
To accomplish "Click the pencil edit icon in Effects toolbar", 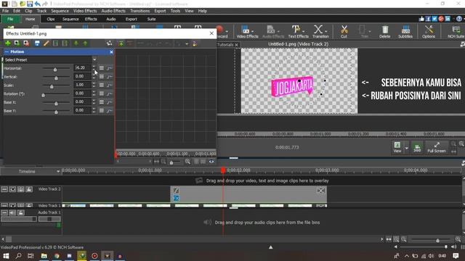I will pyautogui.click(x=46, y=43).
